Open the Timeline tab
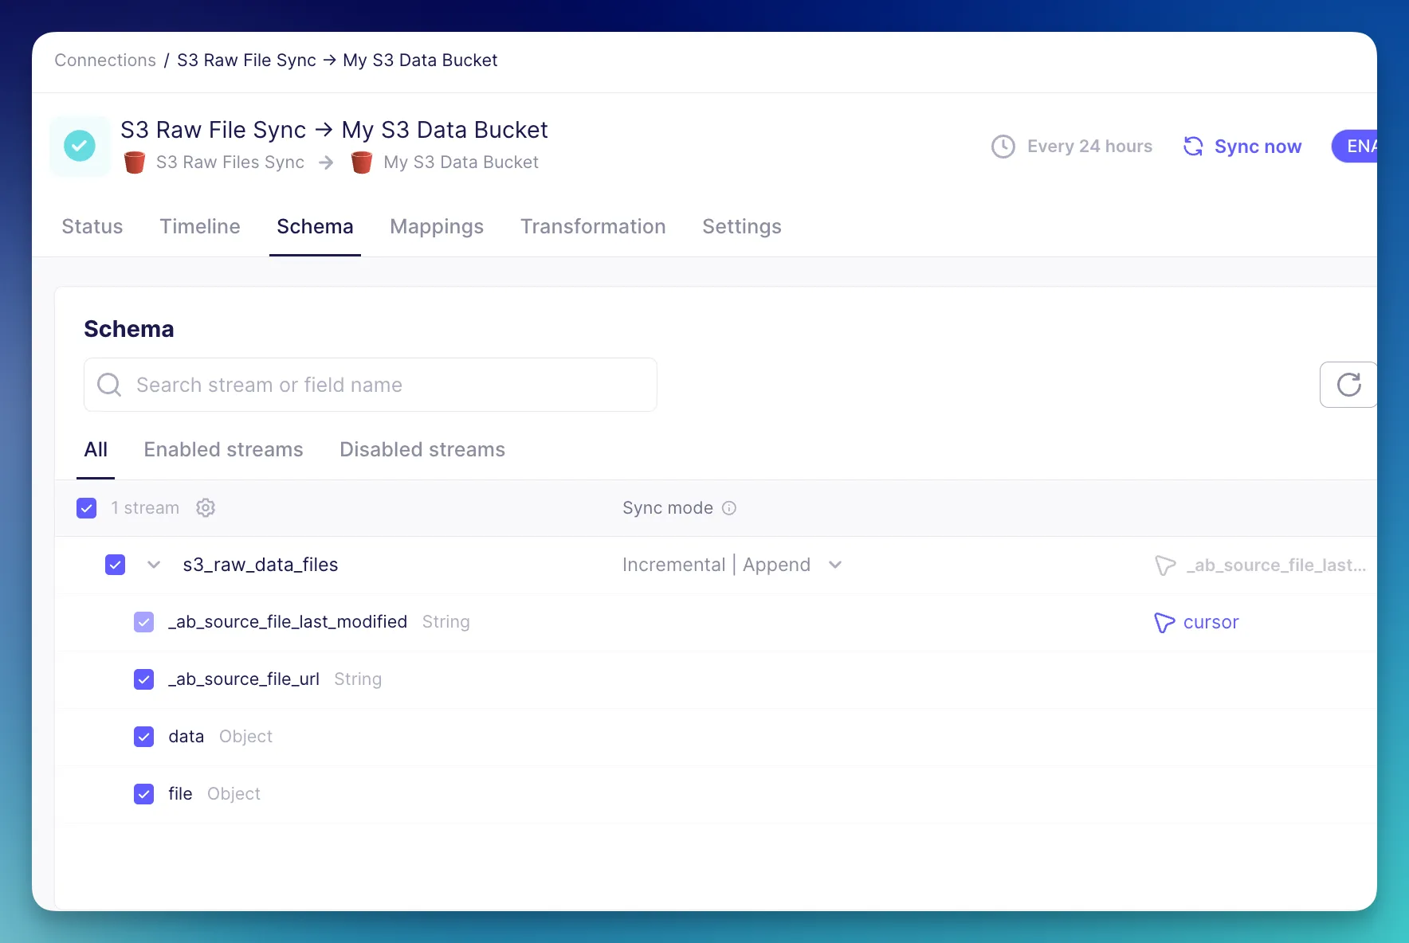This screenshot has width=1409, height=943. (200, 227)
